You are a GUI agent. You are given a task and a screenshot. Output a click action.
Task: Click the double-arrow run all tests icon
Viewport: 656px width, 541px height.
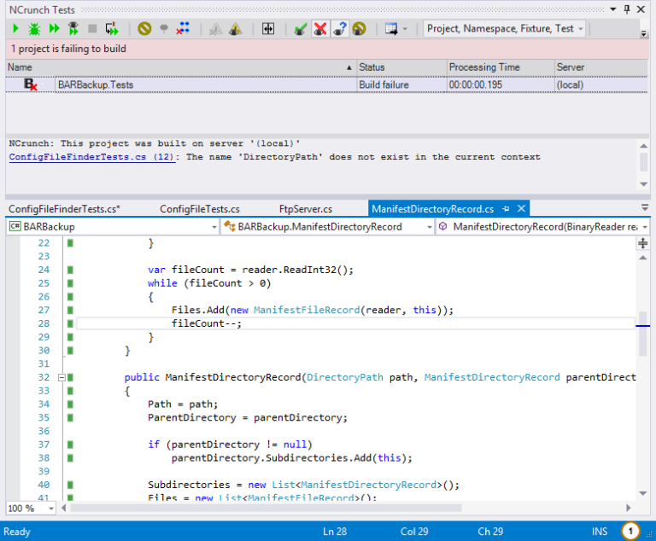(54, 29)
